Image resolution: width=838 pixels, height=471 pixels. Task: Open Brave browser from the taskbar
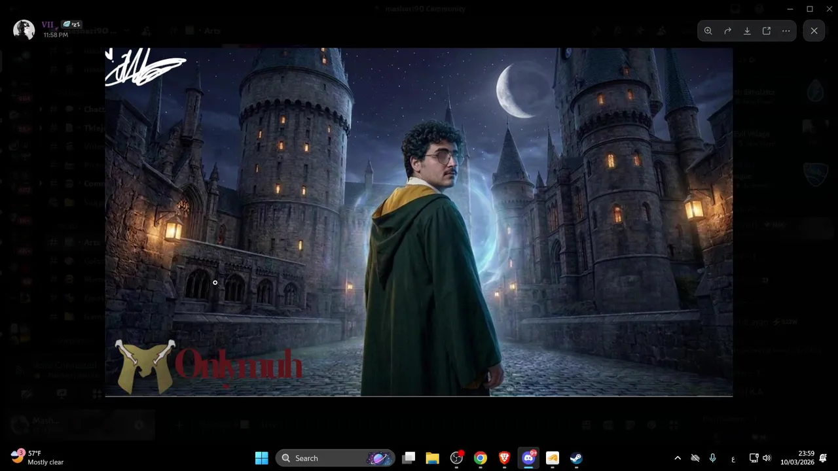(504, 458)
